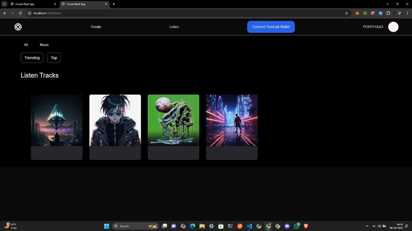The width and height of the screenshot is (412, 231).
Task: Open File Explorer from the taskbar
Action: (202, 226)
